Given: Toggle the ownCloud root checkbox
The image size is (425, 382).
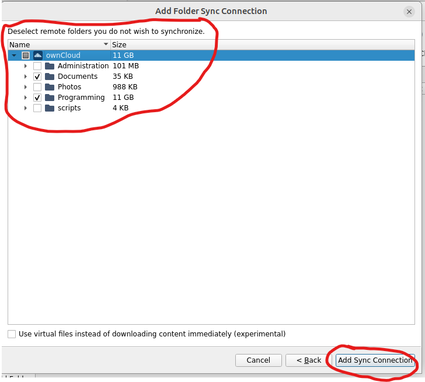Looking at the screenshot, I should (26, 55).
